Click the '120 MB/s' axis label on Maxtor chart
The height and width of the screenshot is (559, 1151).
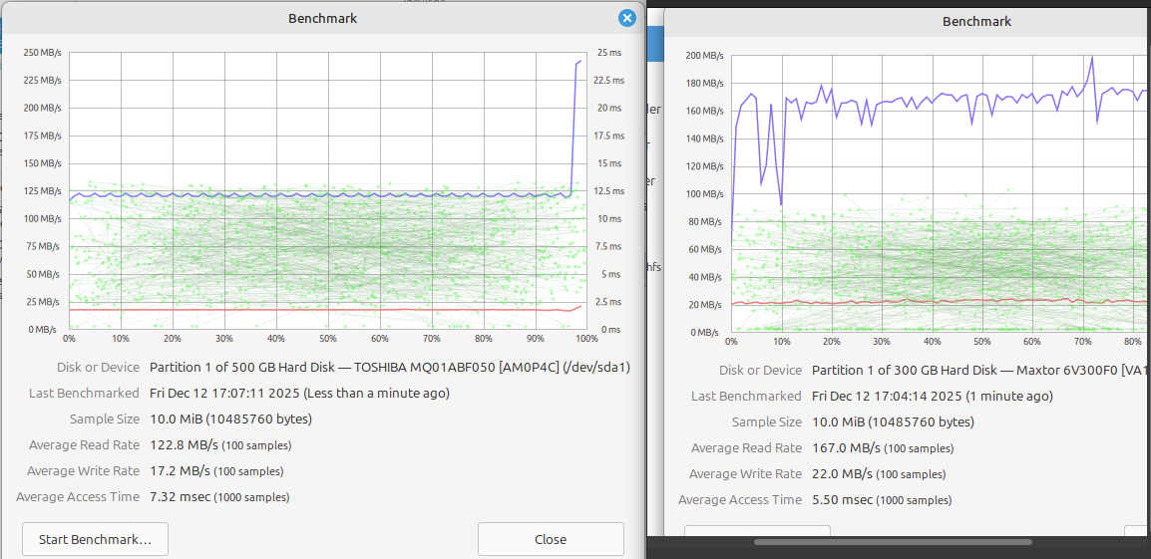click(705, 165)
